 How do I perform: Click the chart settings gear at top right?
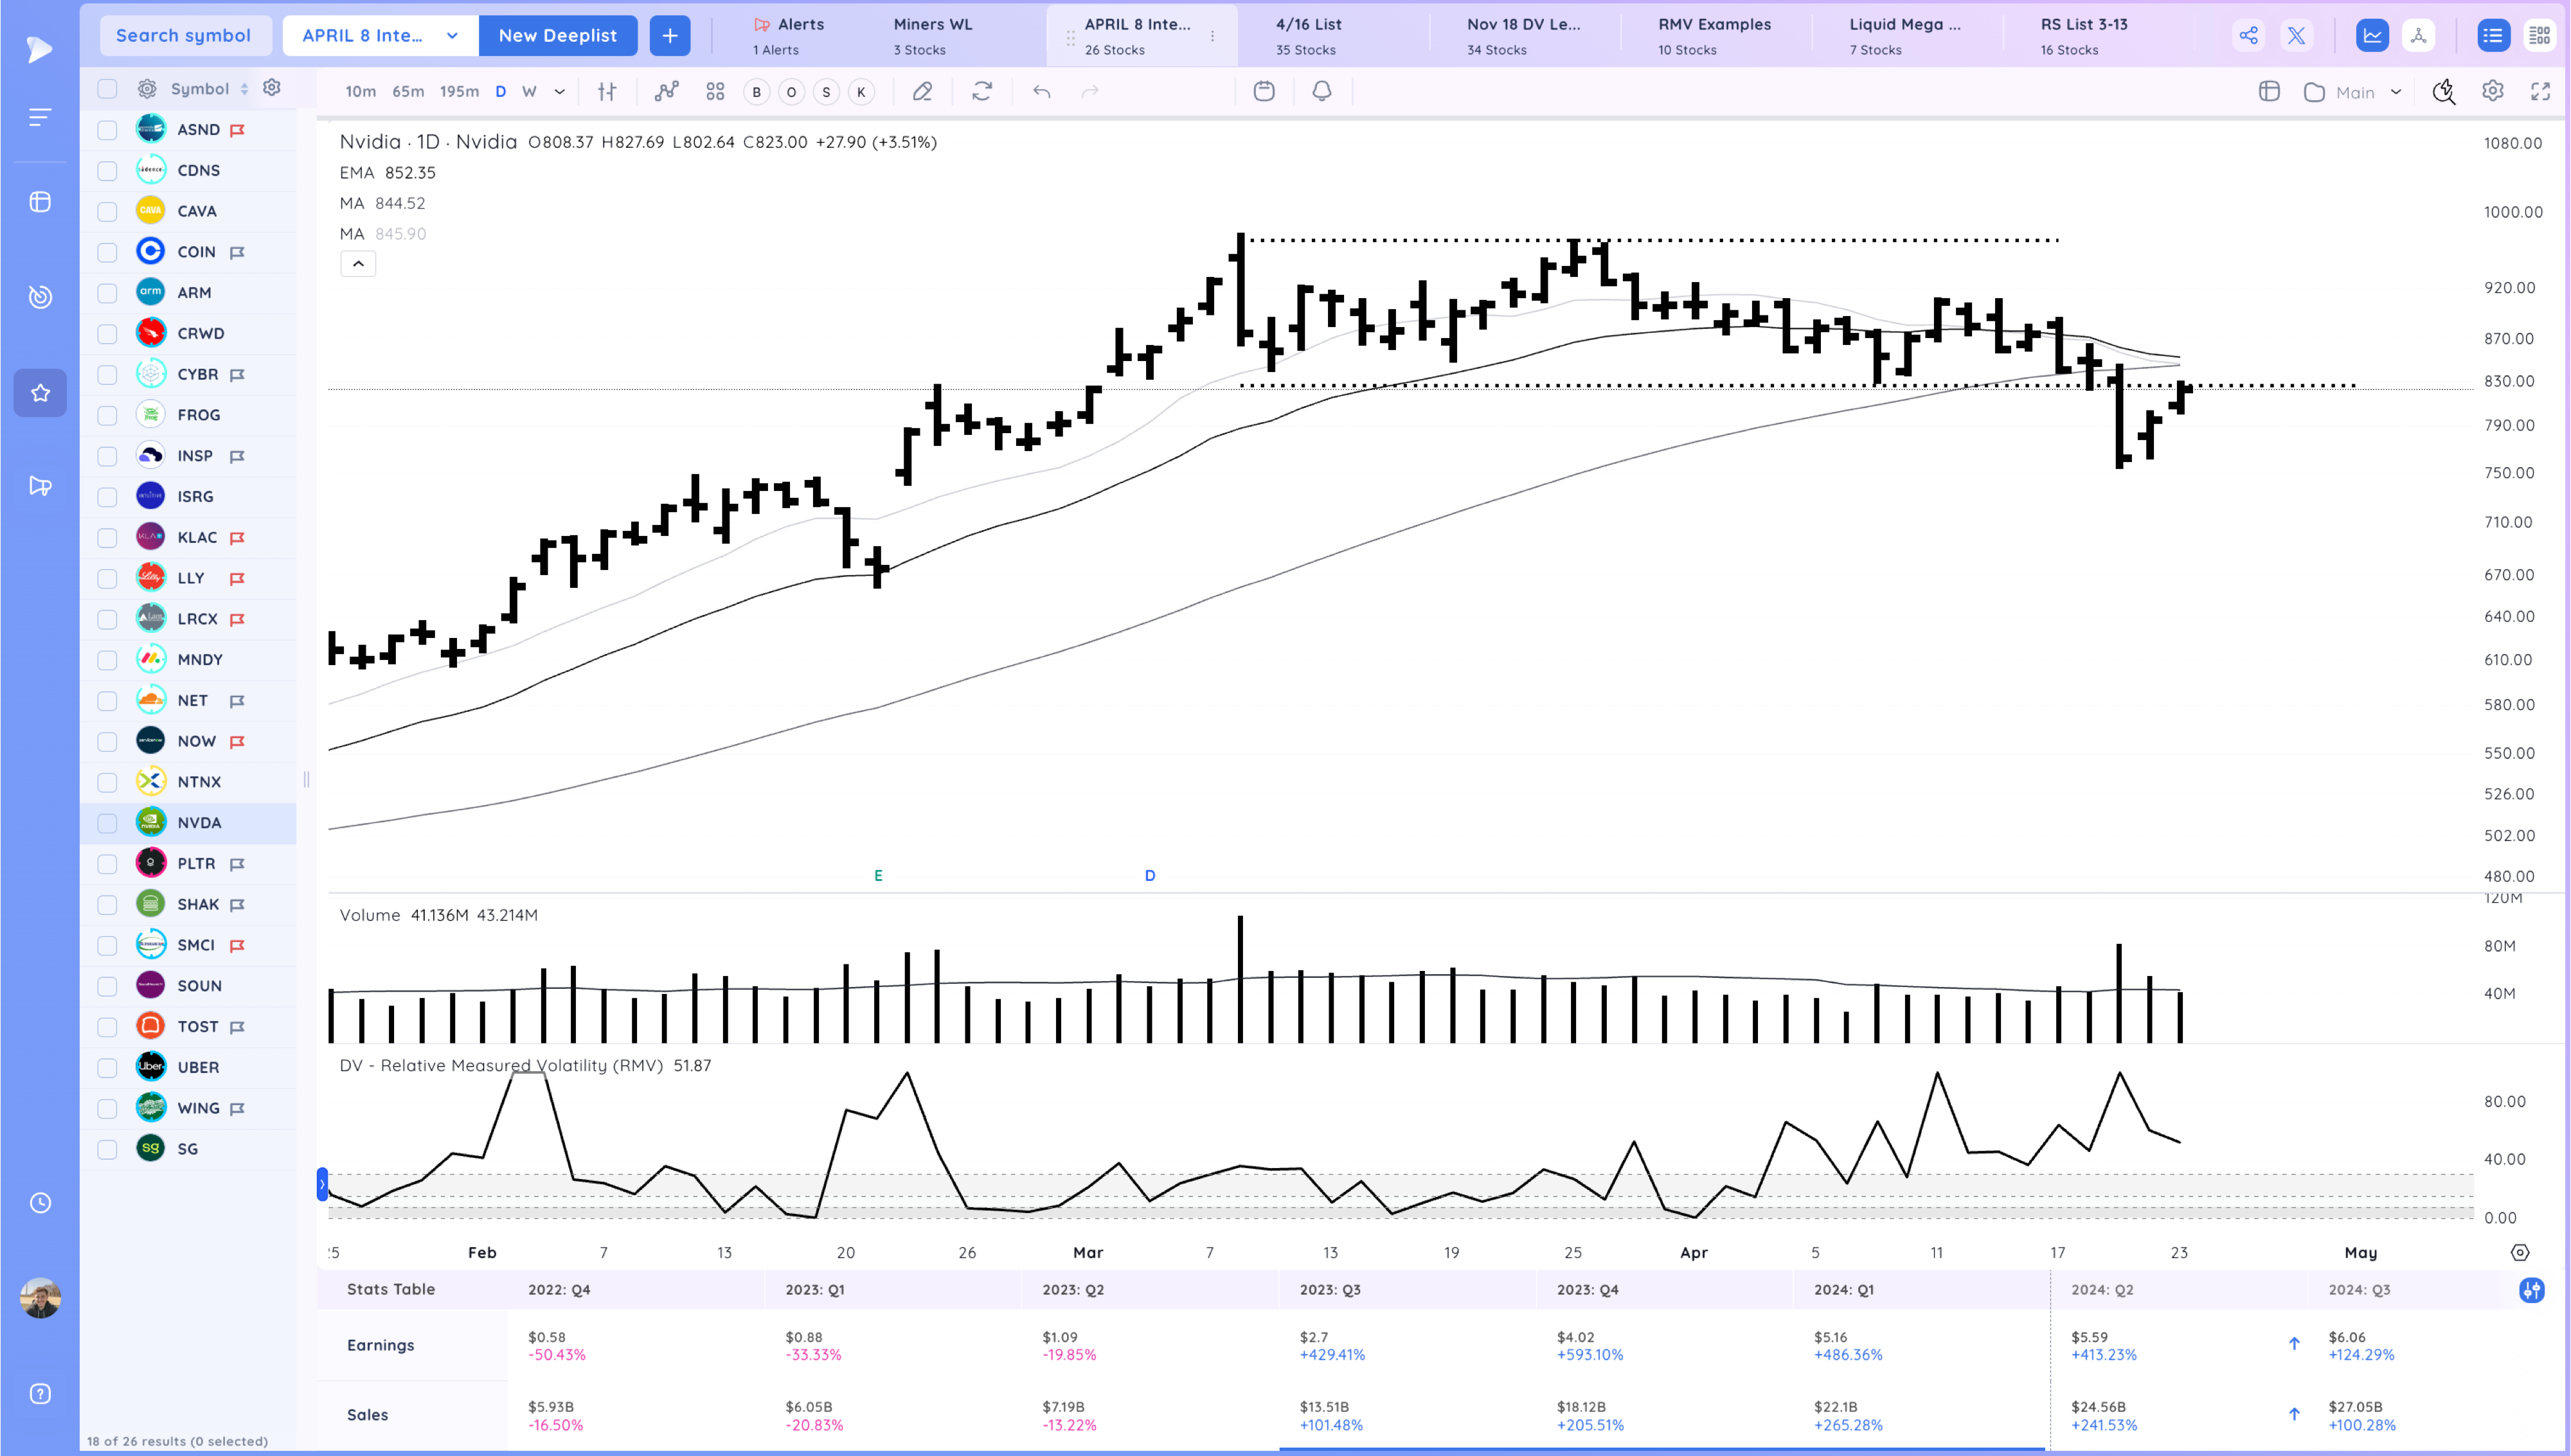point(2493,92)
